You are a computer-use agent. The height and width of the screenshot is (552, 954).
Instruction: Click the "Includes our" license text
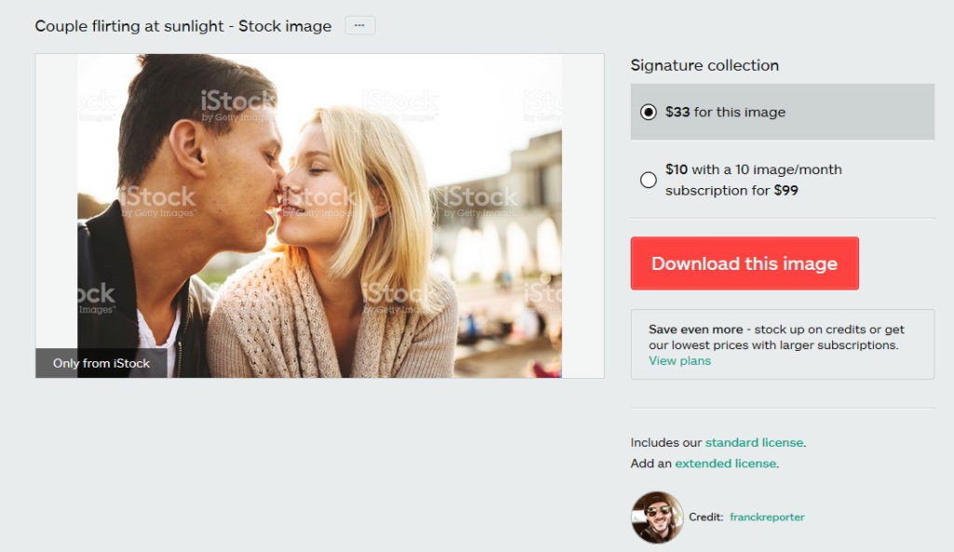point(666,443)
